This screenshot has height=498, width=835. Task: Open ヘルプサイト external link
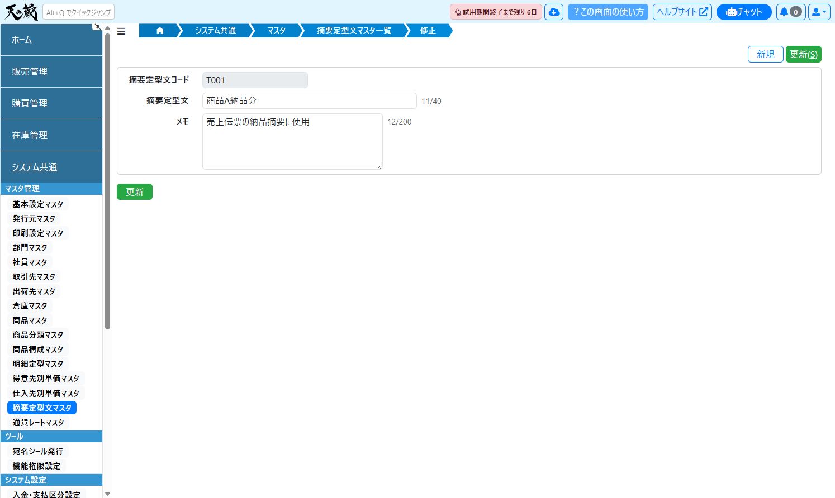pyautogui.click(x=682, y=12)
